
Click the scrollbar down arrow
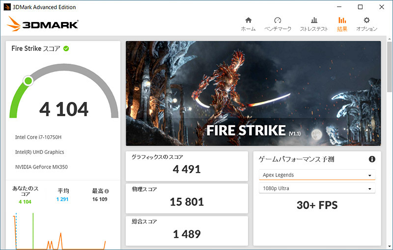point(390,246)
